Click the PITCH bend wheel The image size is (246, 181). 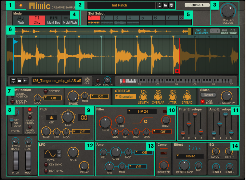pos(16,161)
